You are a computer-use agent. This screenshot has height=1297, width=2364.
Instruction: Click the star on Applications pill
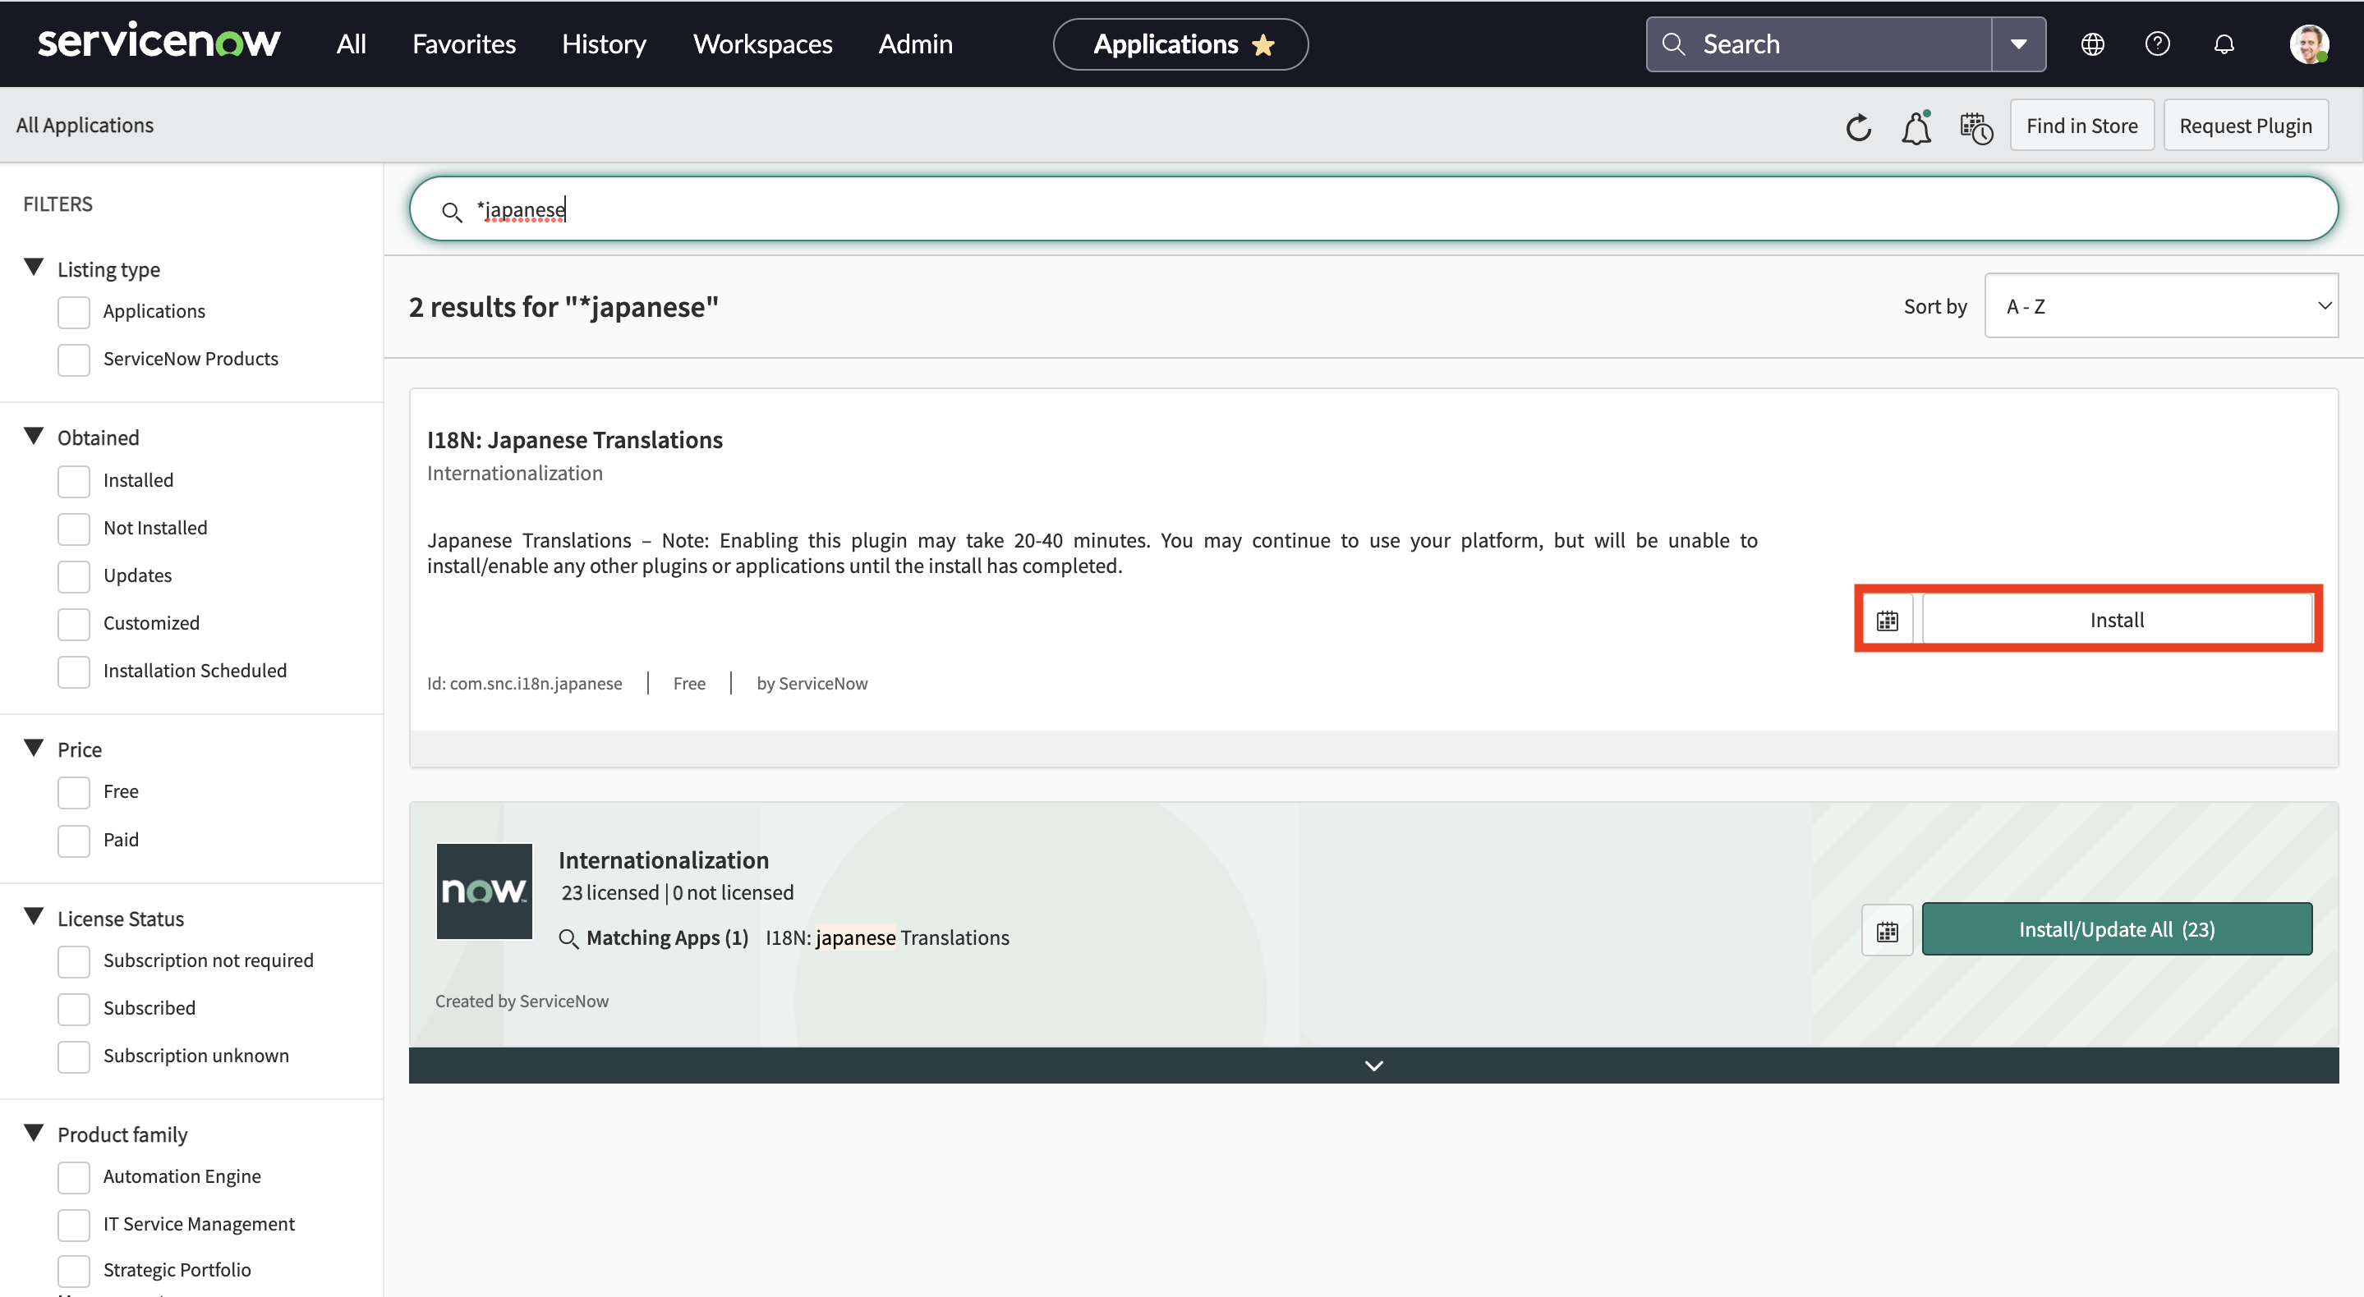pyautogui.click(x=1263, y=45)
